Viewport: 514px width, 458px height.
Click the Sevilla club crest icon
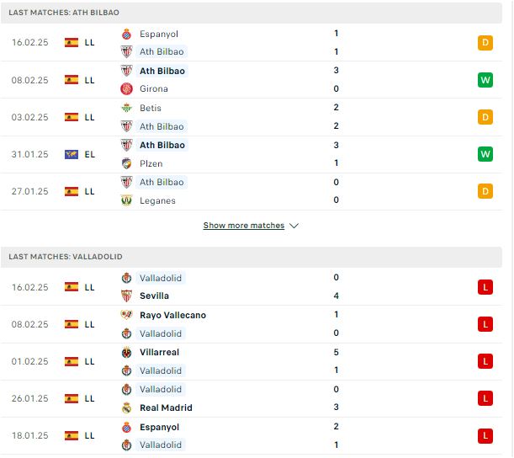point(126,296)
